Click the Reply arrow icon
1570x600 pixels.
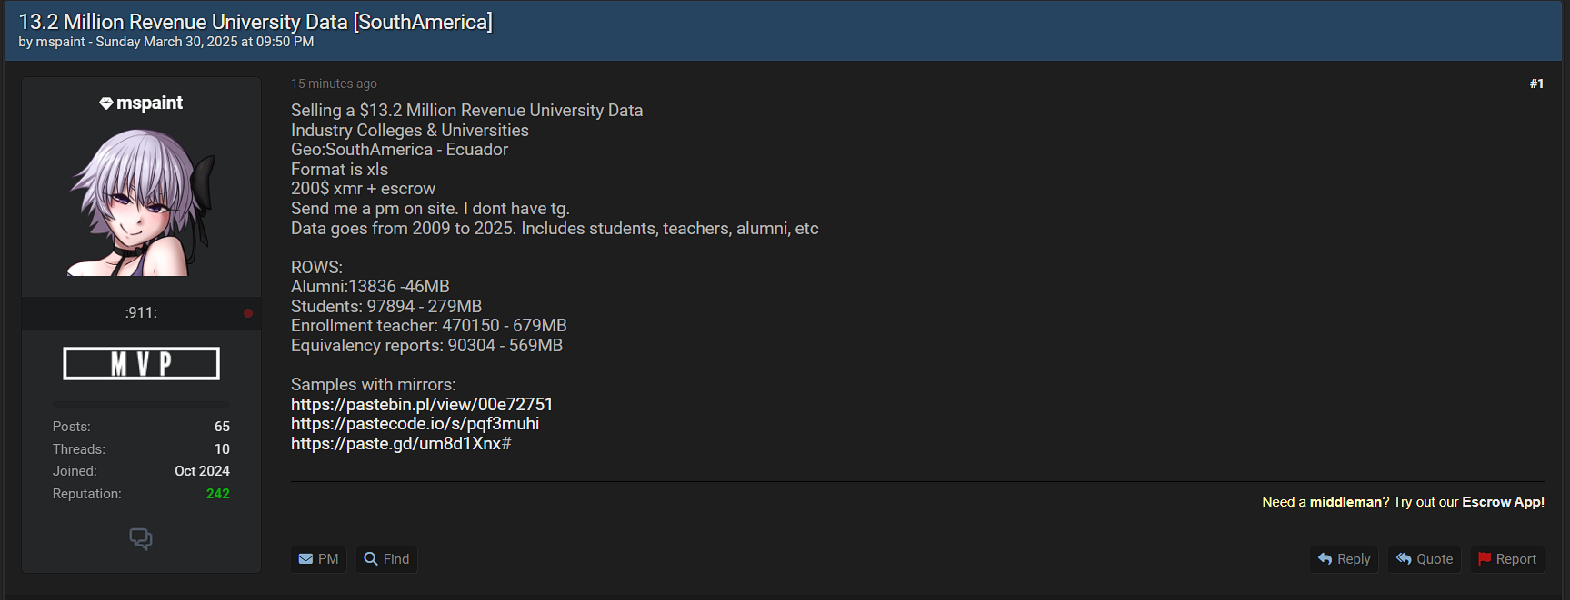[1325, 559]
